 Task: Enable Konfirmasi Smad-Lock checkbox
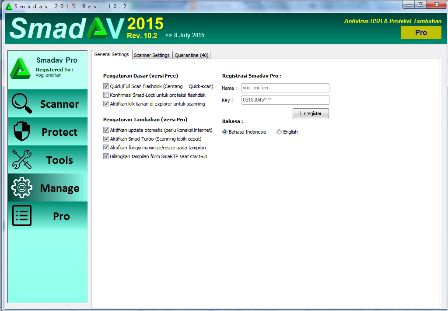pyautogui.click(x=106, y=95)
